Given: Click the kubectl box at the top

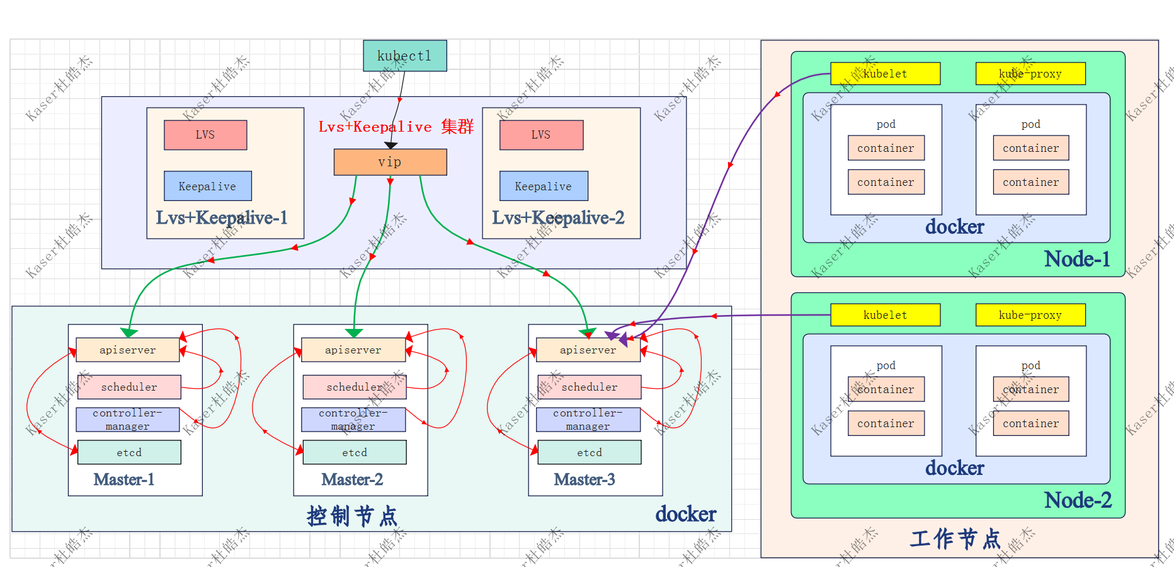Looking at the screenshot, I should pyautogui.click(x=405, y=56).
